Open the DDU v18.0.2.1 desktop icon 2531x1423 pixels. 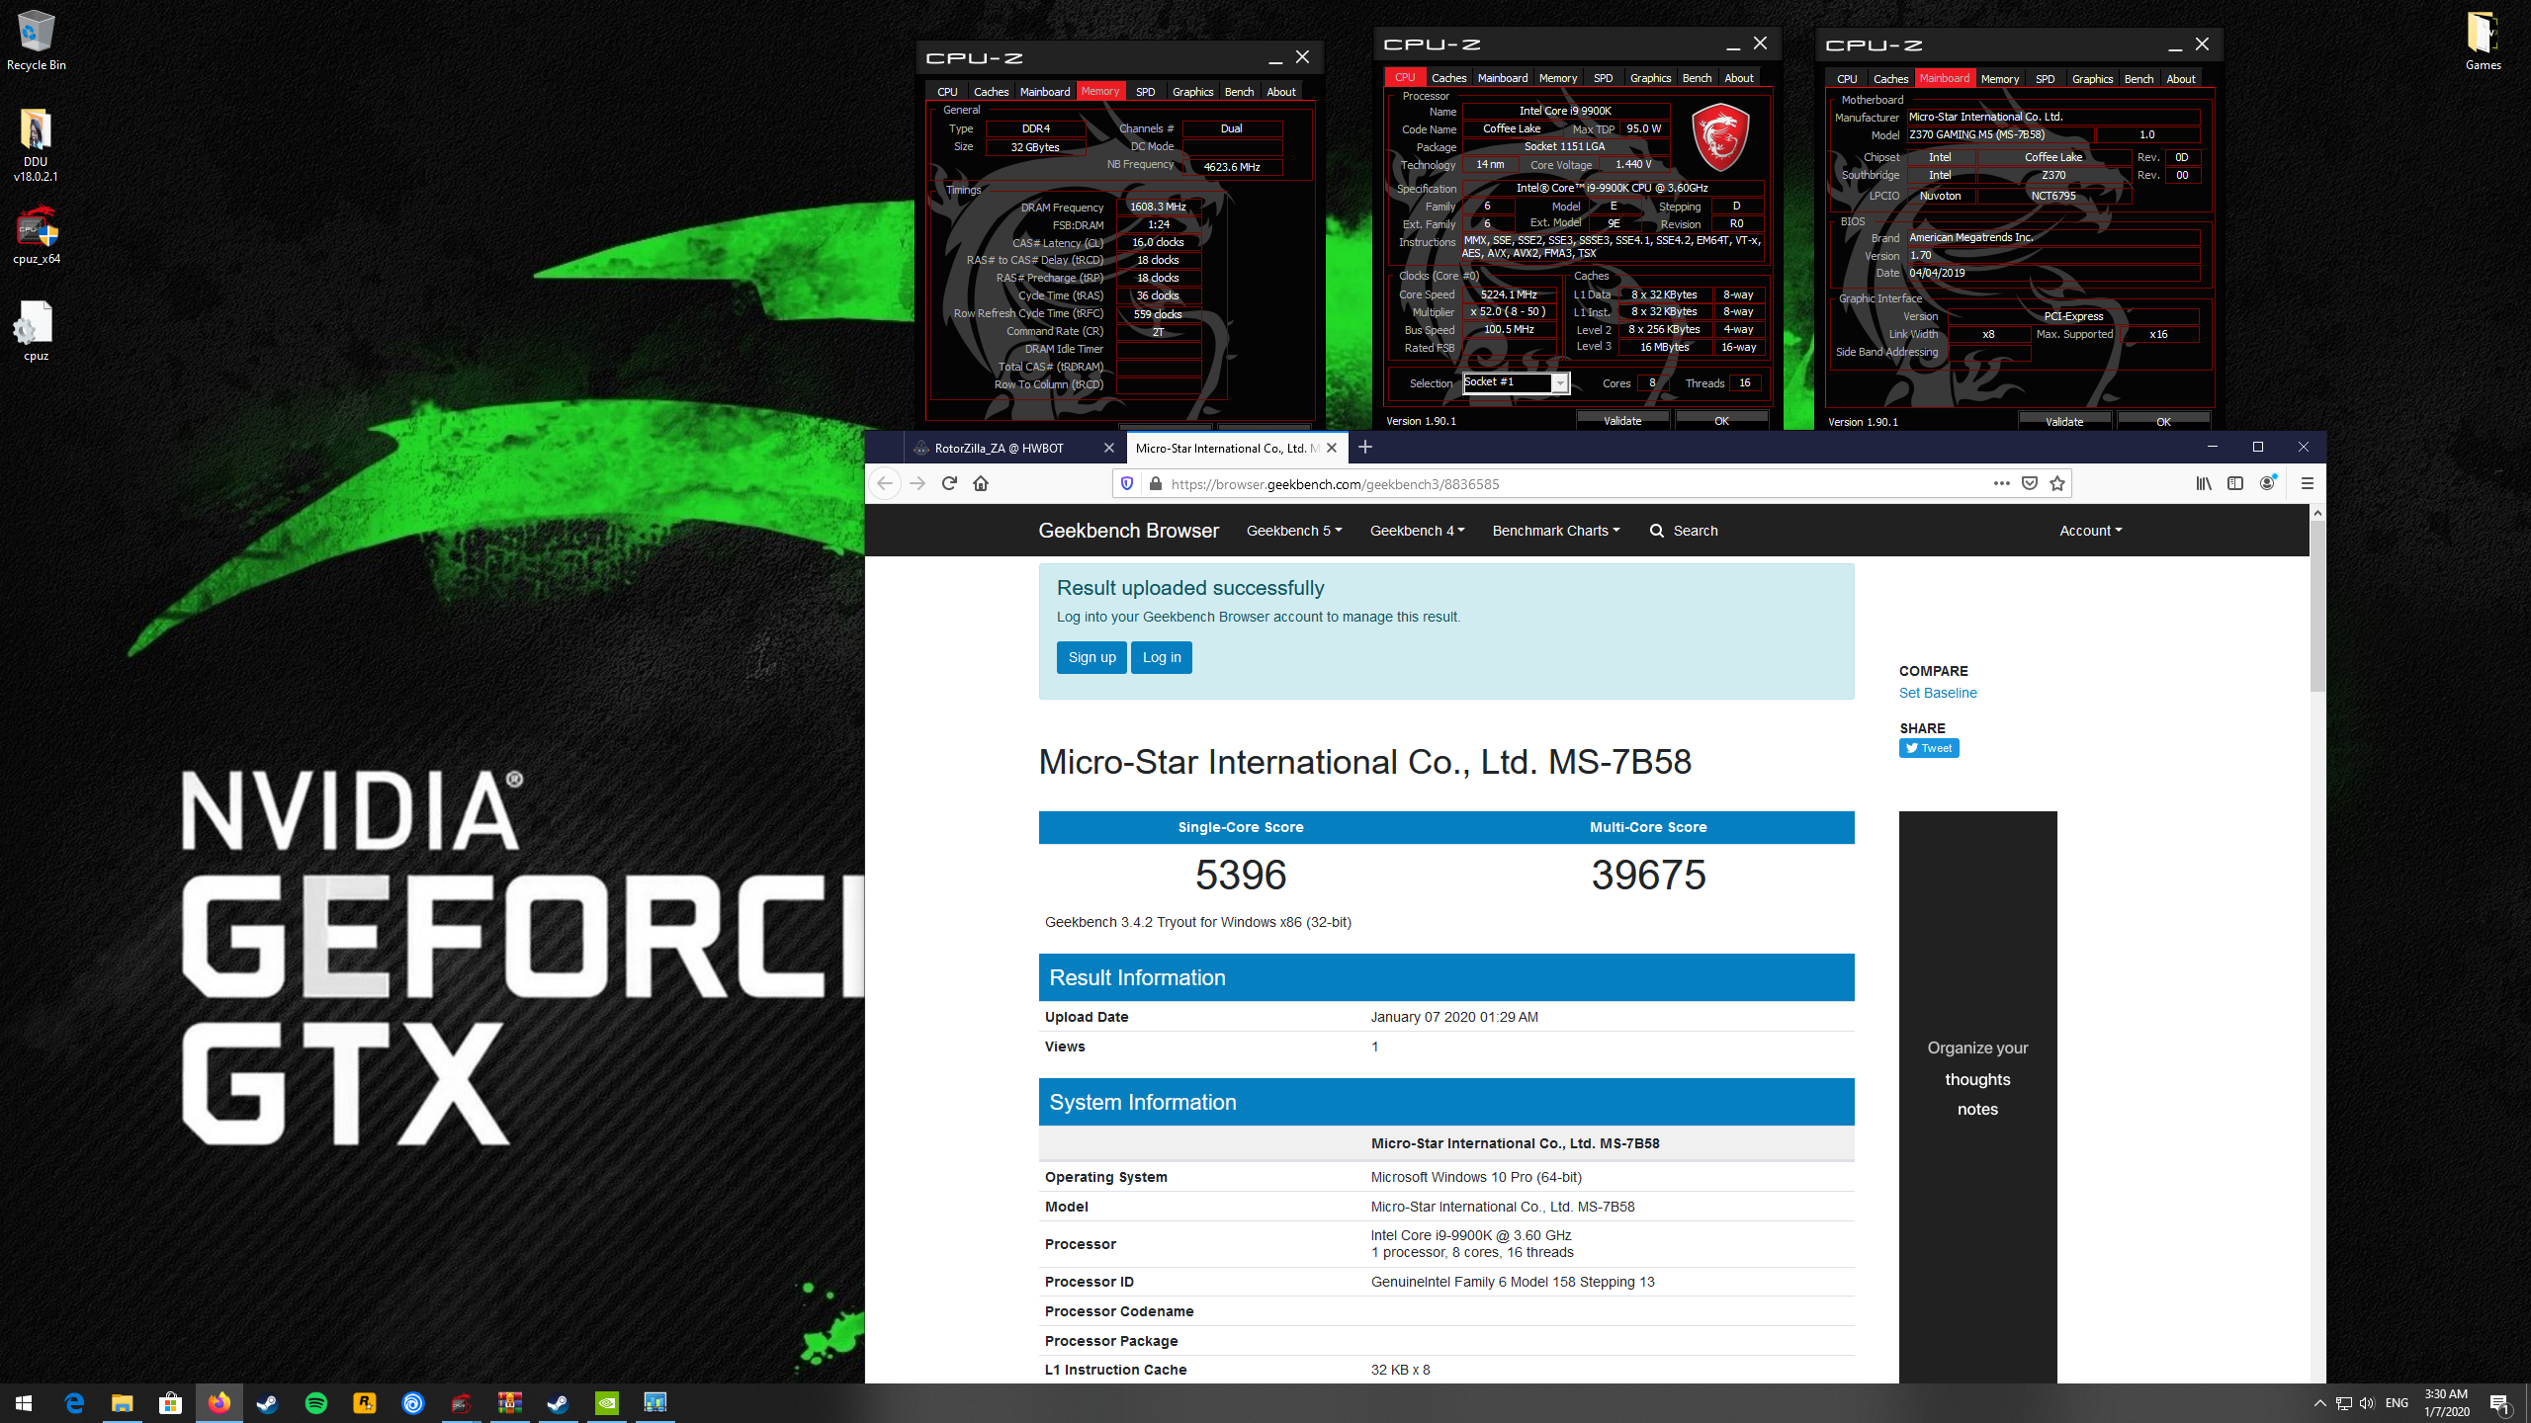[x=36, y=144]
